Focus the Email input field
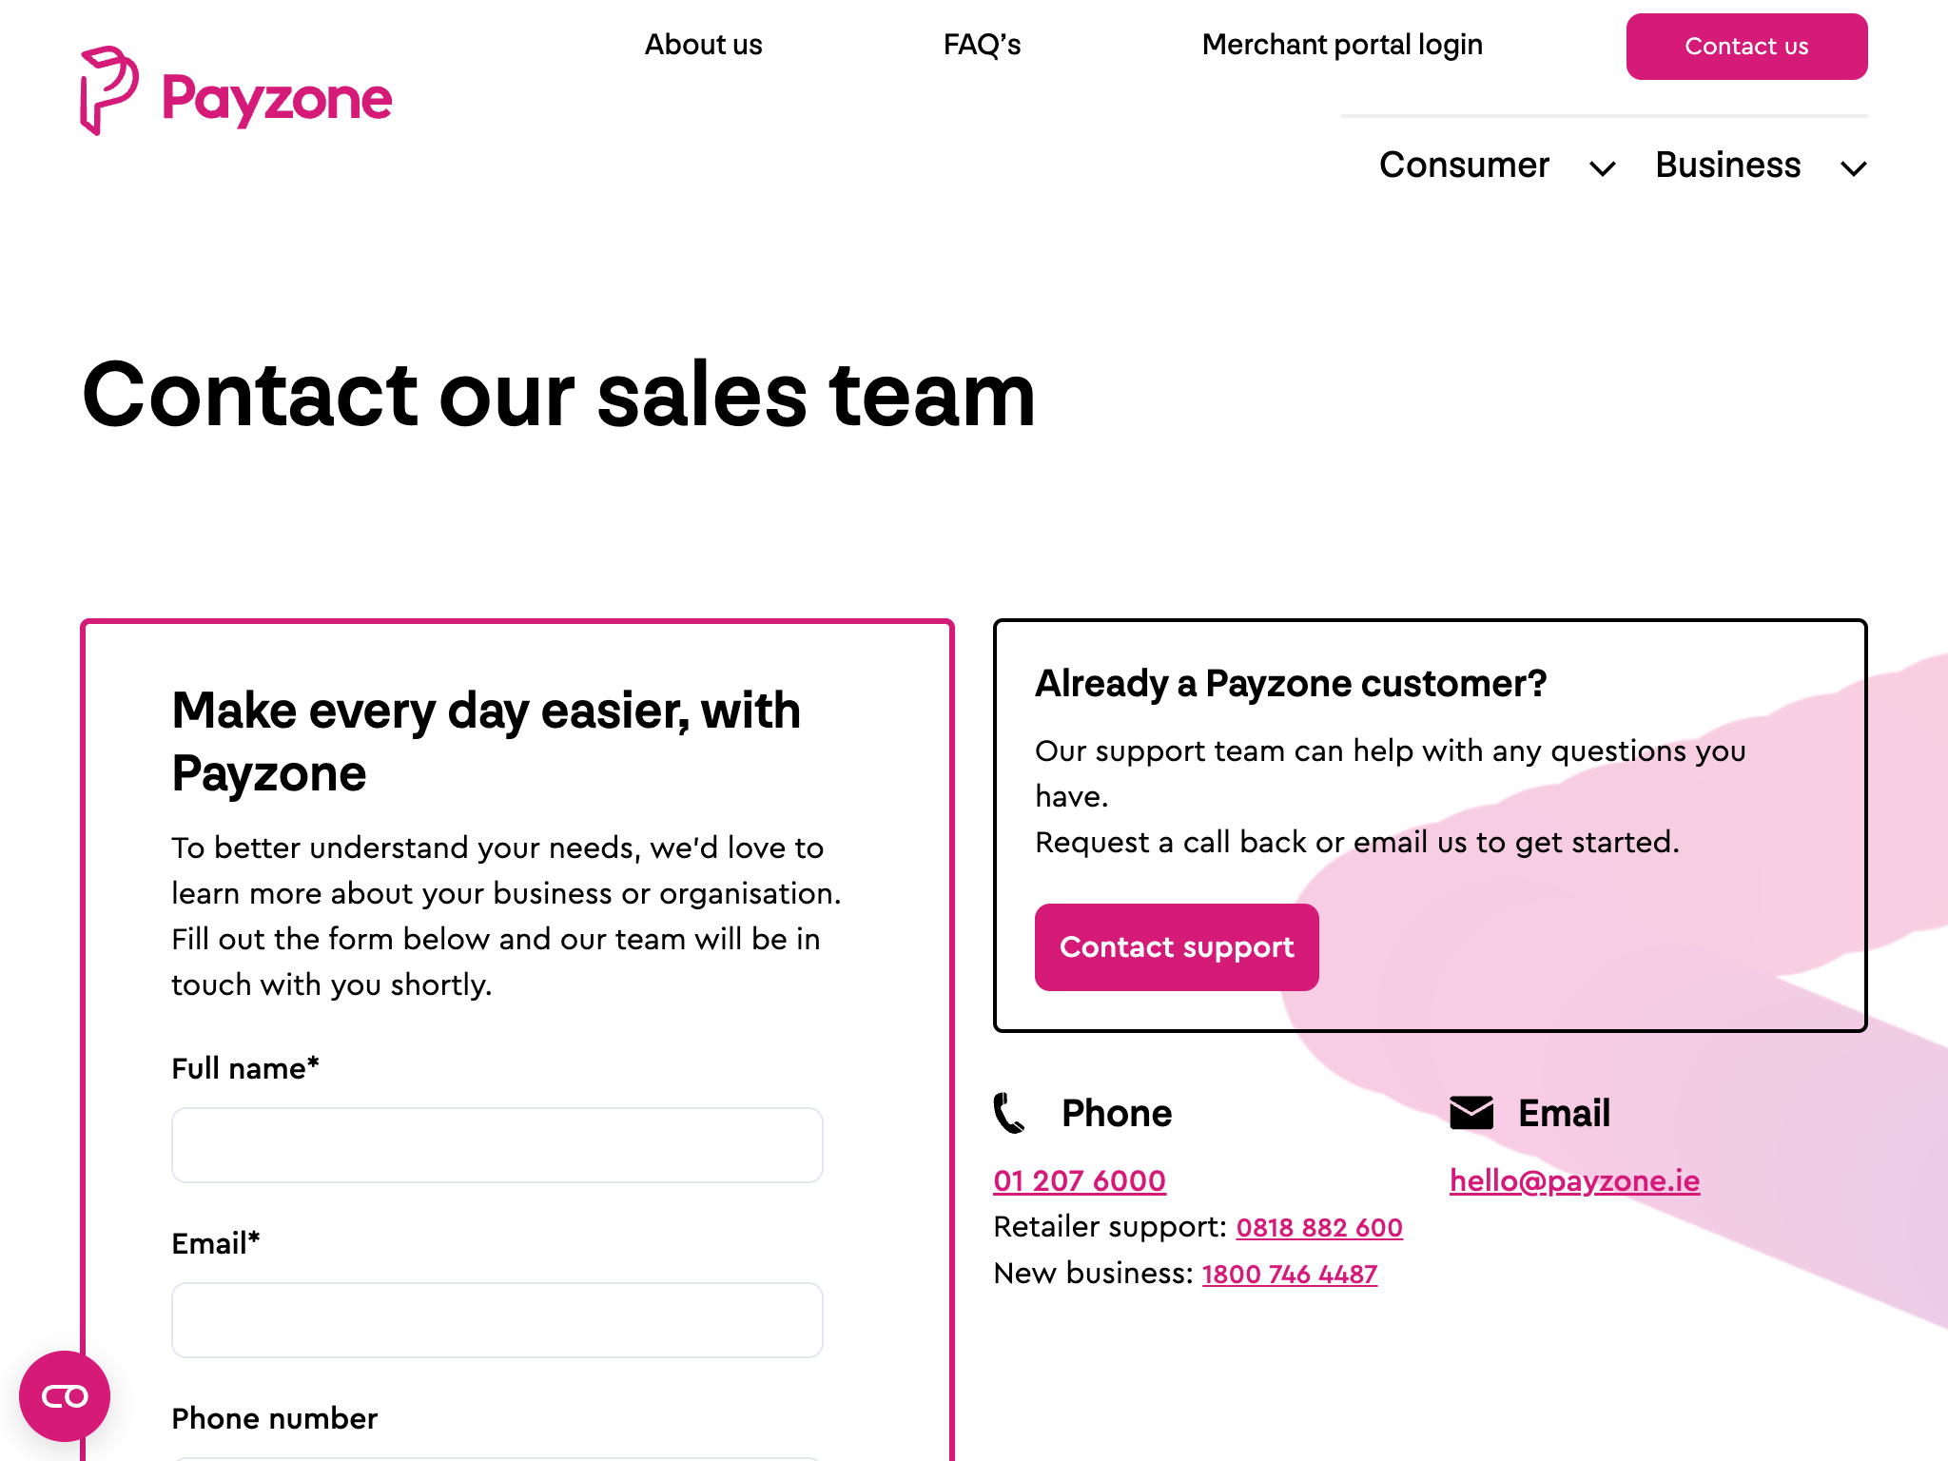 [497, 1320]
